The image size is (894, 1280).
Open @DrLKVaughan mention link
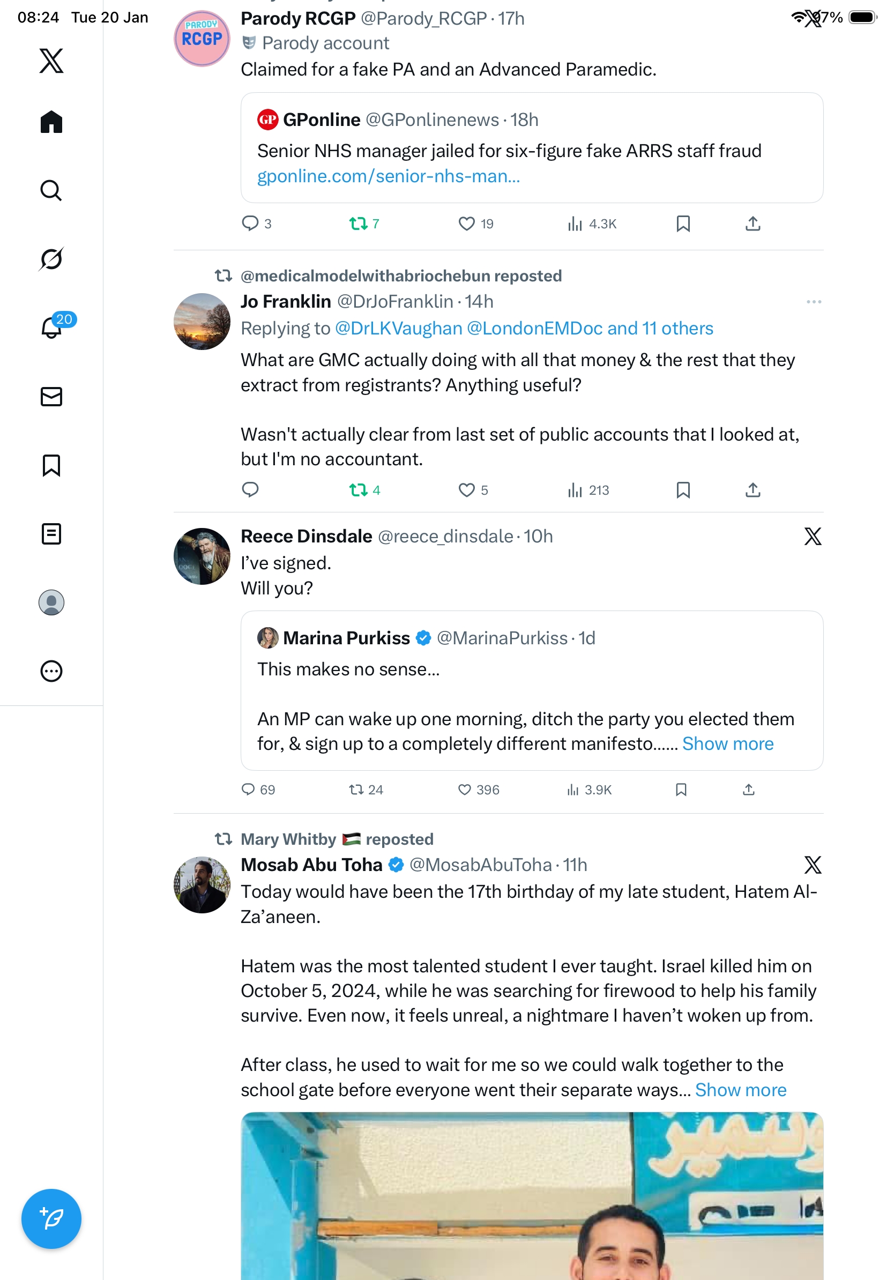click(x=398, y=329)
